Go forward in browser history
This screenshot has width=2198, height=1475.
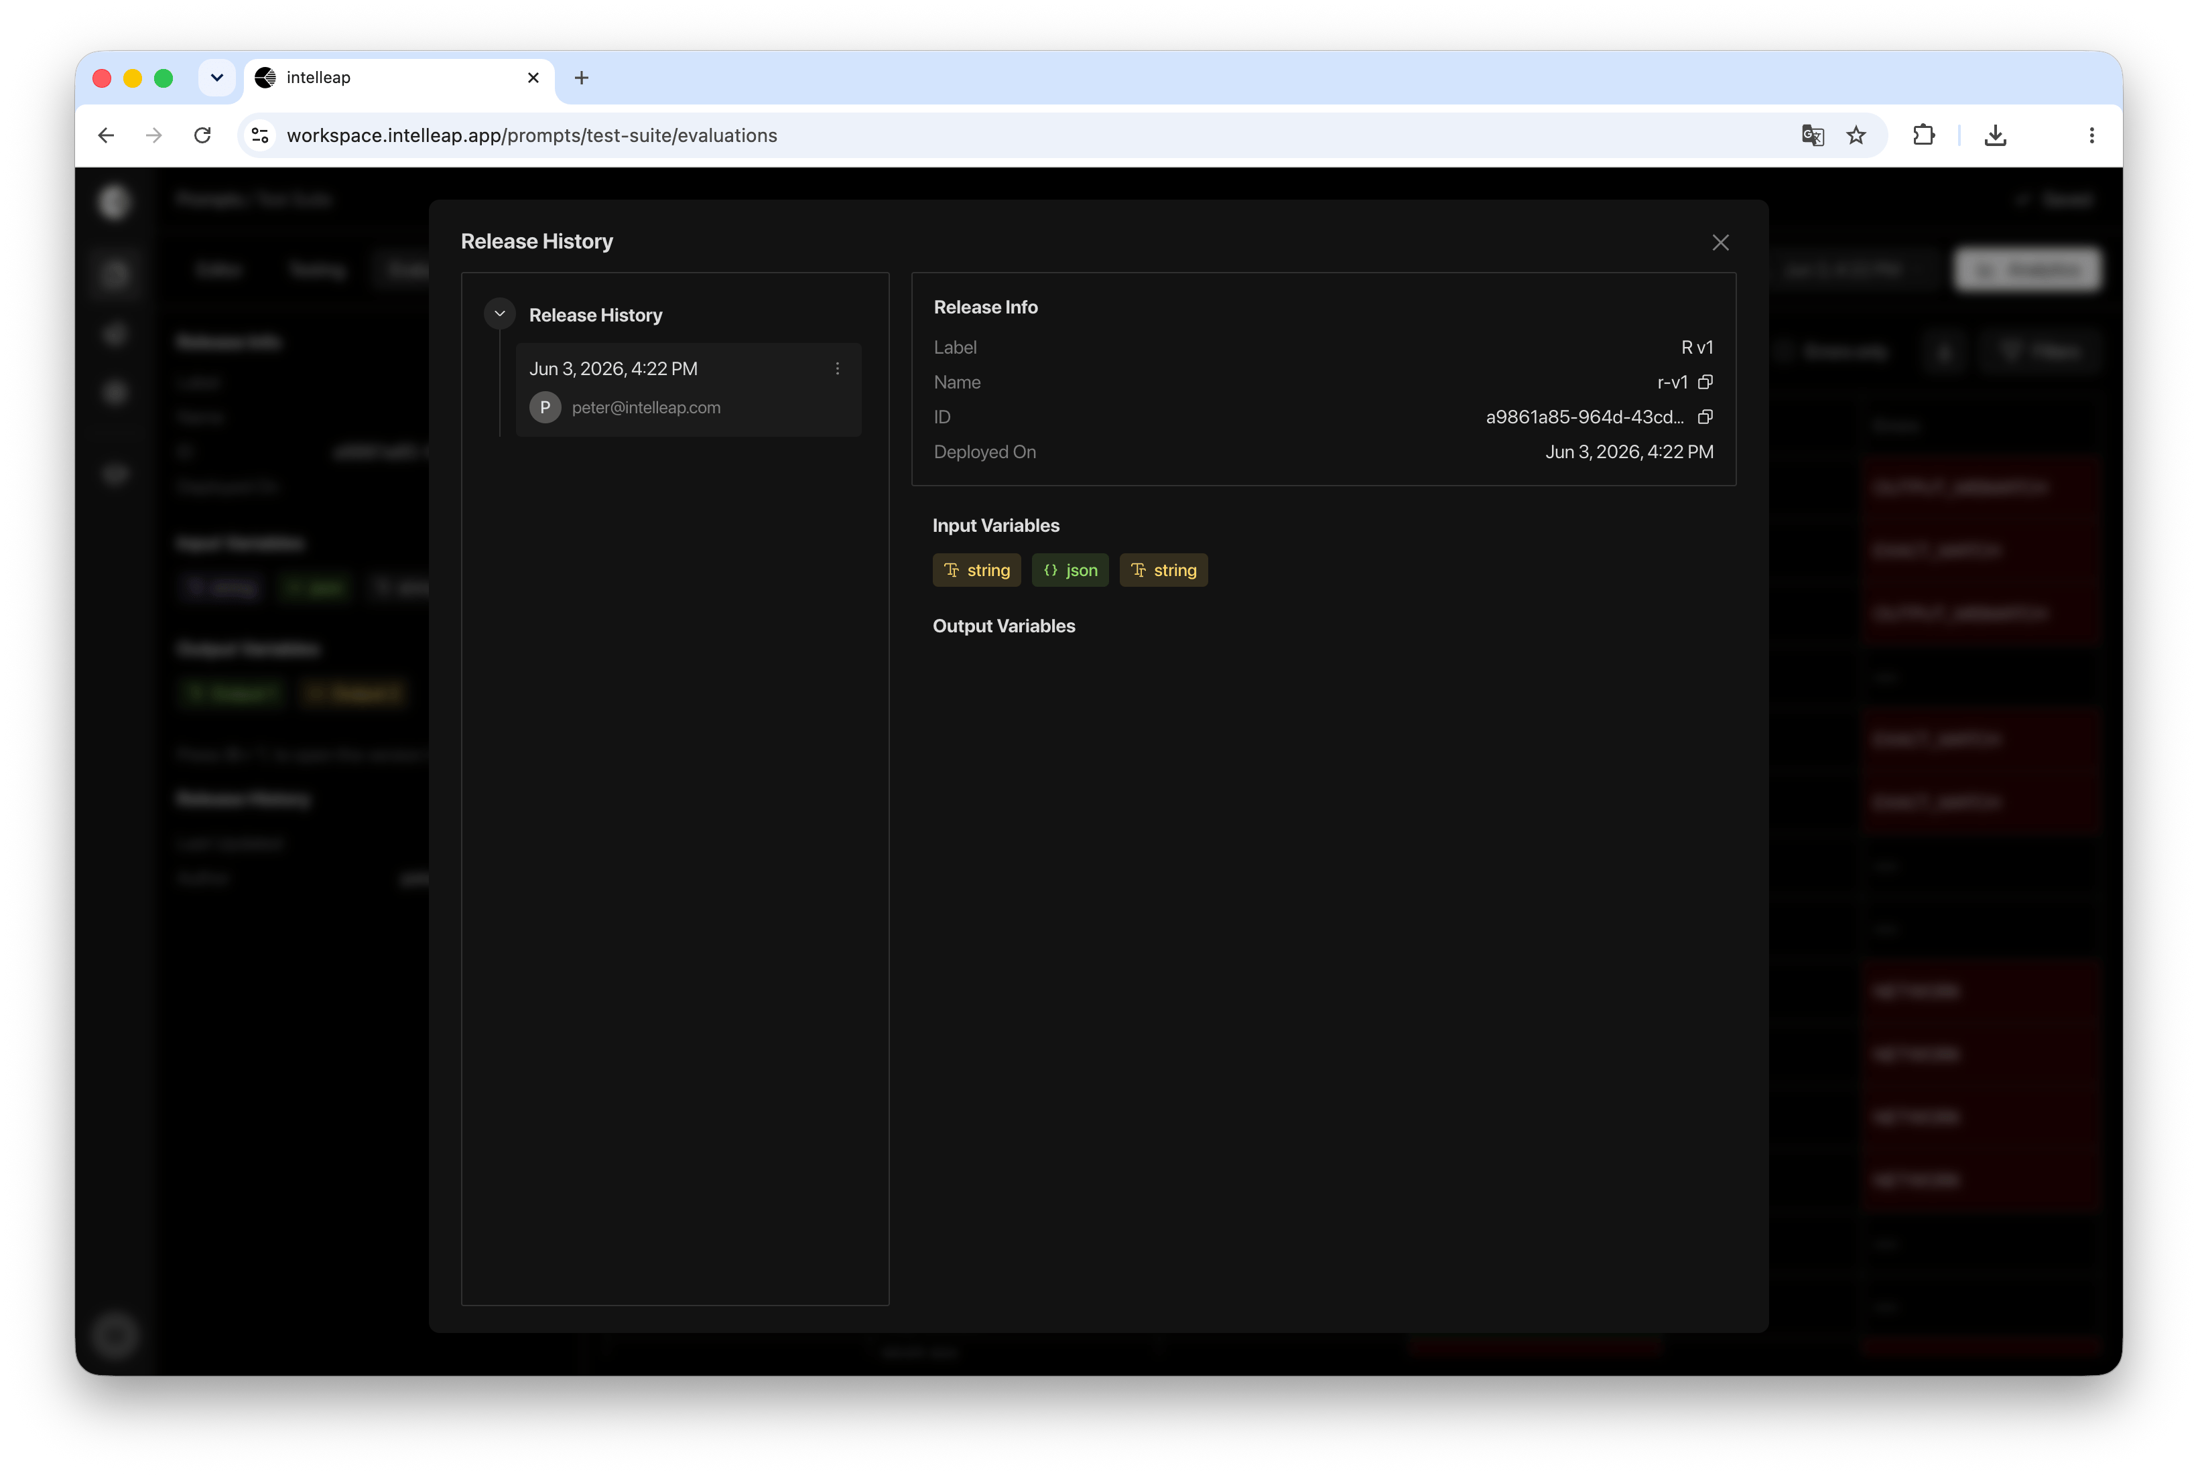point(153,135)
